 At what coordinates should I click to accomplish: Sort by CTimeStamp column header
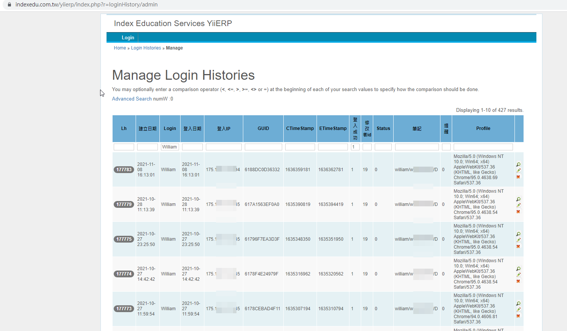coord(300,128)
